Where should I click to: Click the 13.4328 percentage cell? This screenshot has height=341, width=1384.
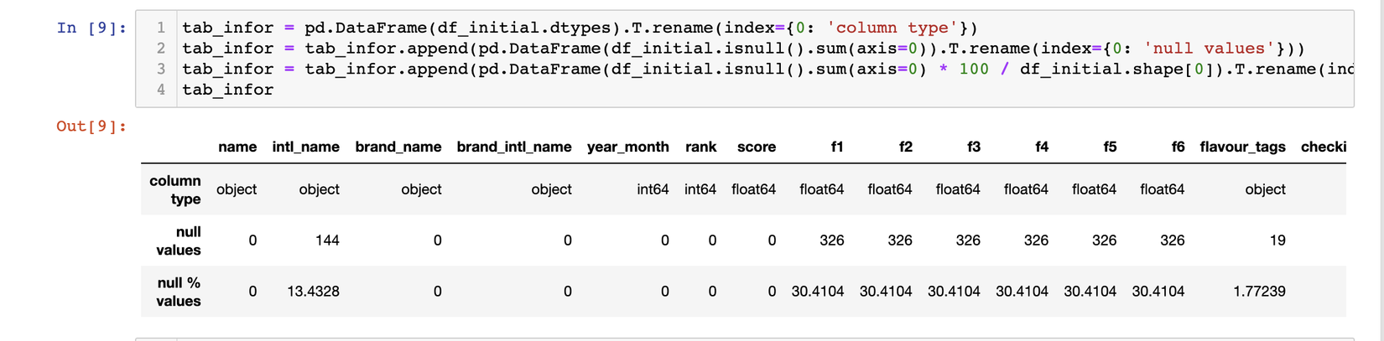[313, 292]
